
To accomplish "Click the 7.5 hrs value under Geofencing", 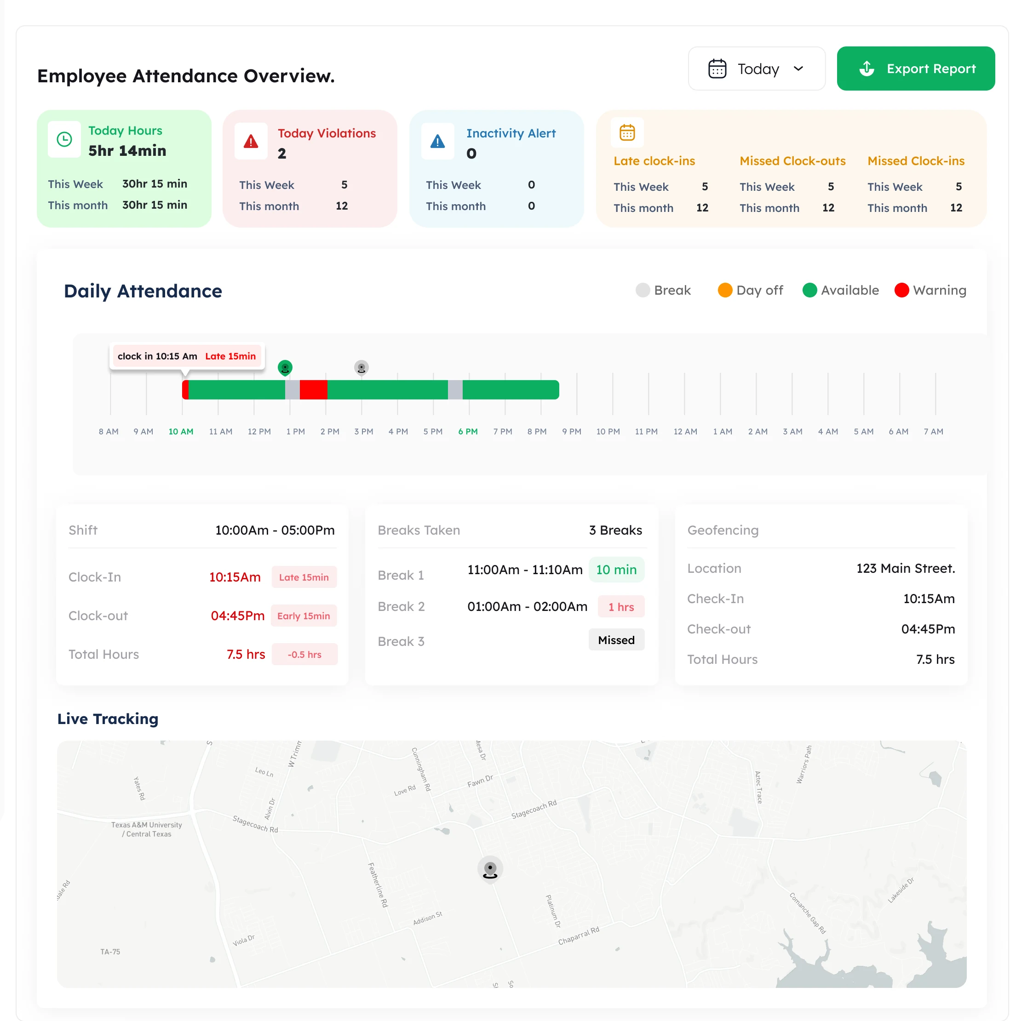I will (935, 659).
